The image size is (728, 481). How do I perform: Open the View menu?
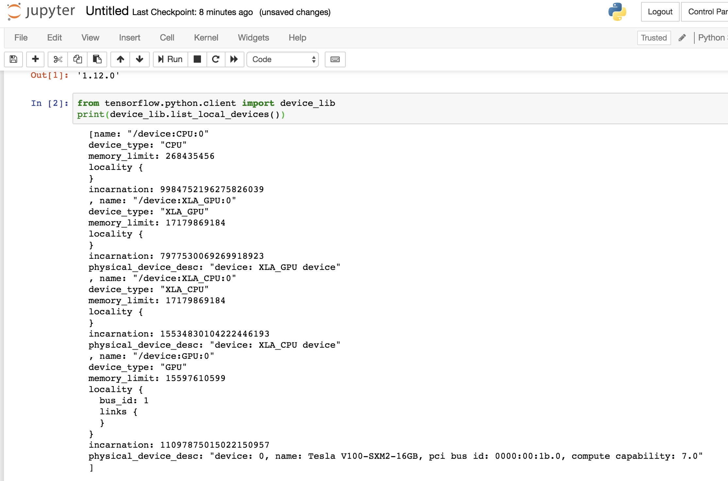point(90,38)
